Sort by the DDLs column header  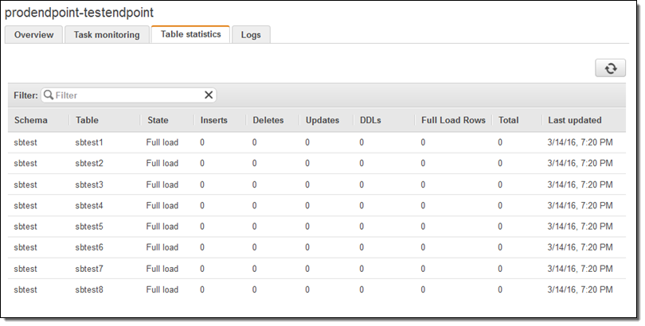coord(370,120)
